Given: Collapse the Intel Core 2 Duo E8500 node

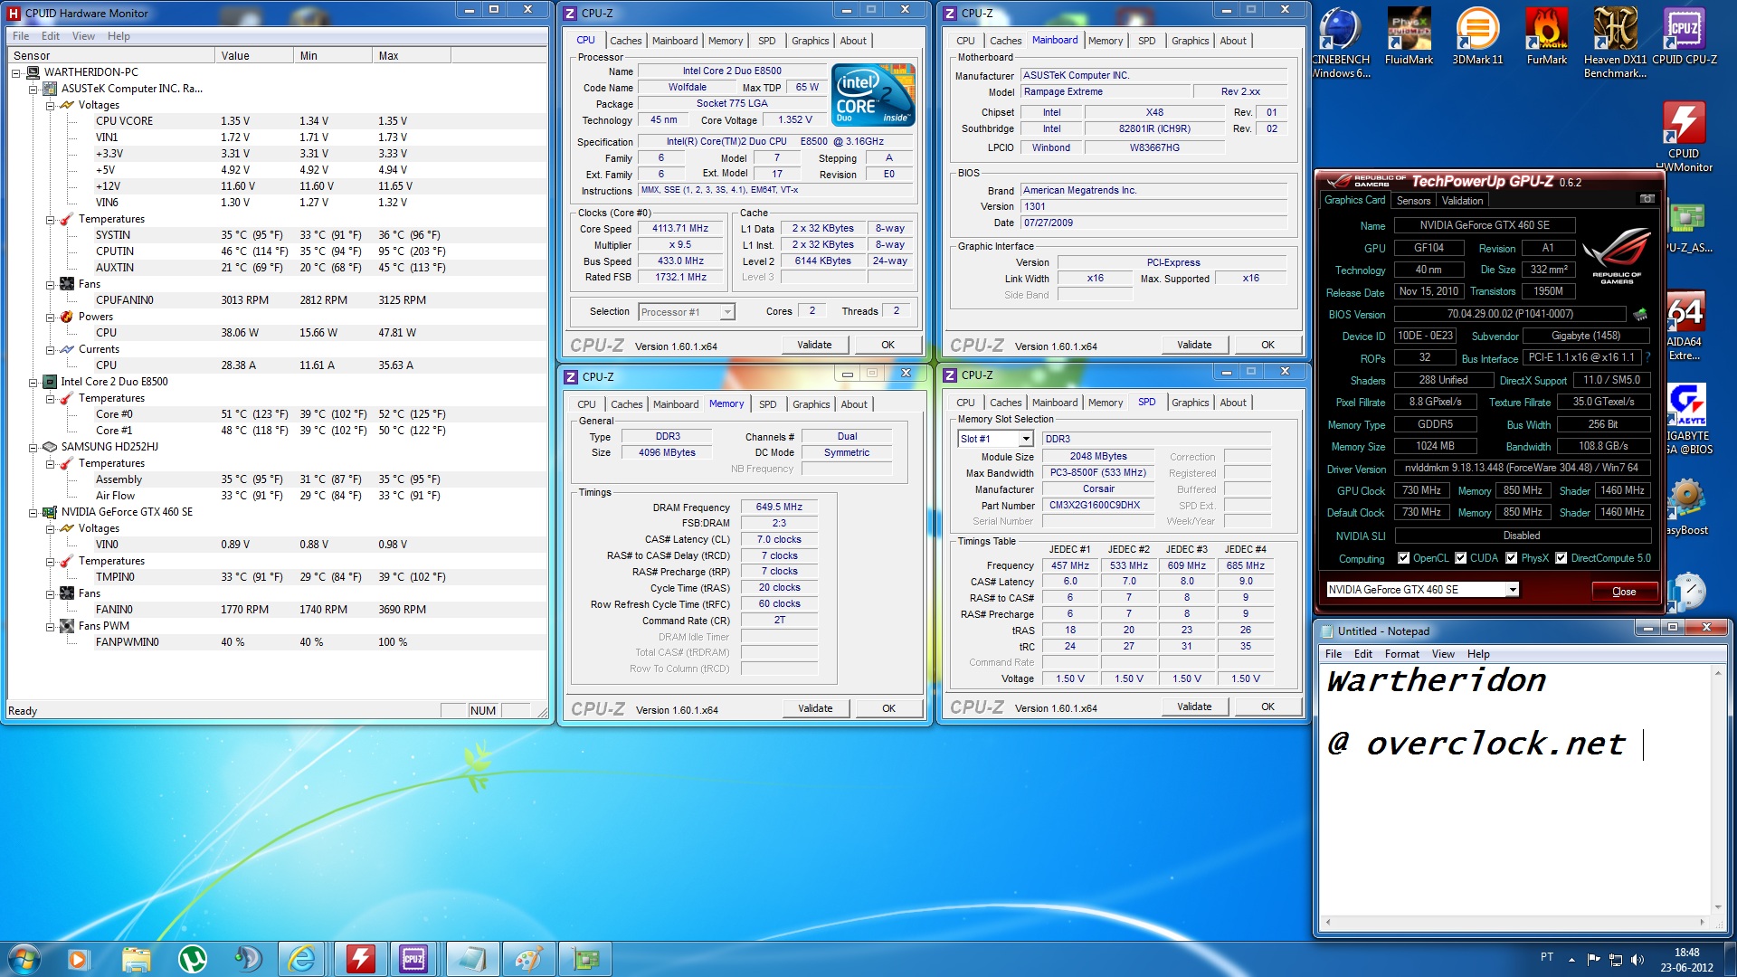Looking at the screenshot, I should point(33,382).
